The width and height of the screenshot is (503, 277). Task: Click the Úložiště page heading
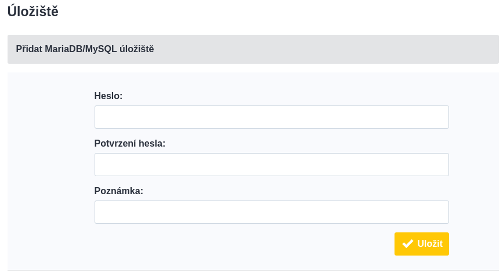tap(32, 12)
